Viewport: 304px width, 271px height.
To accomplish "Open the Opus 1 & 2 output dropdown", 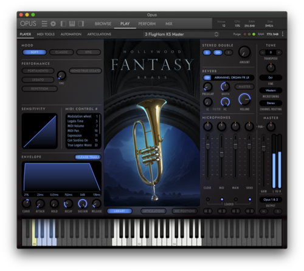I will 271,199.
